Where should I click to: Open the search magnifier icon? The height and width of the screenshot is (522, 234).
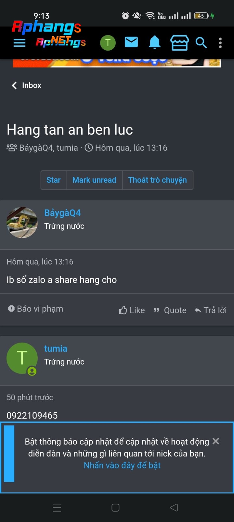click(201, 43)
